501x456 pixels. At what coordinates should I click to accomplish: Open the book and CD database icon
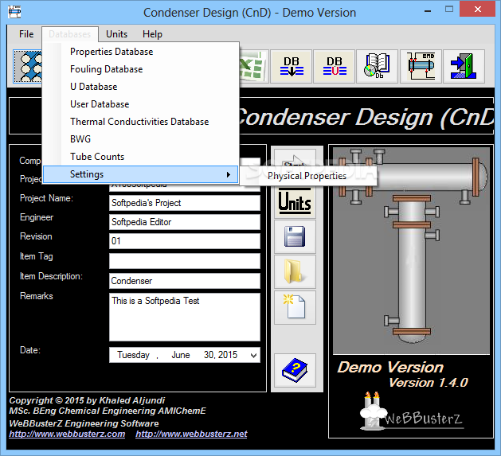(377, 66)
